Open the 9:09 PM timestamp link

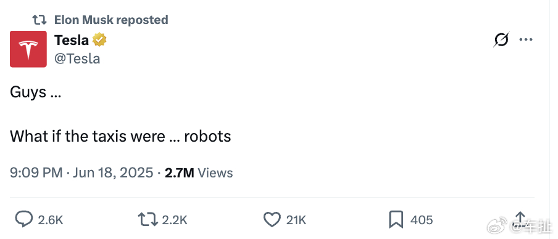(36, 173)
